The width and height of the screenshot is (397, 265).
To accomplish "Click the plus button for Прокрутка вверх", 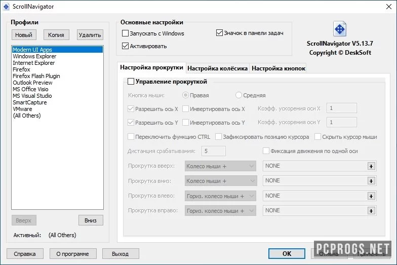I will (x=371, y=166).
